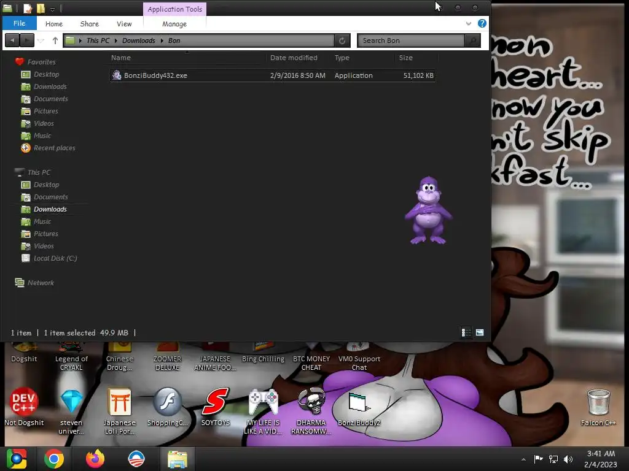629x471 pixels.
Task: Click Bon in address breadcrumb
Action: click(x=174, y=40)
